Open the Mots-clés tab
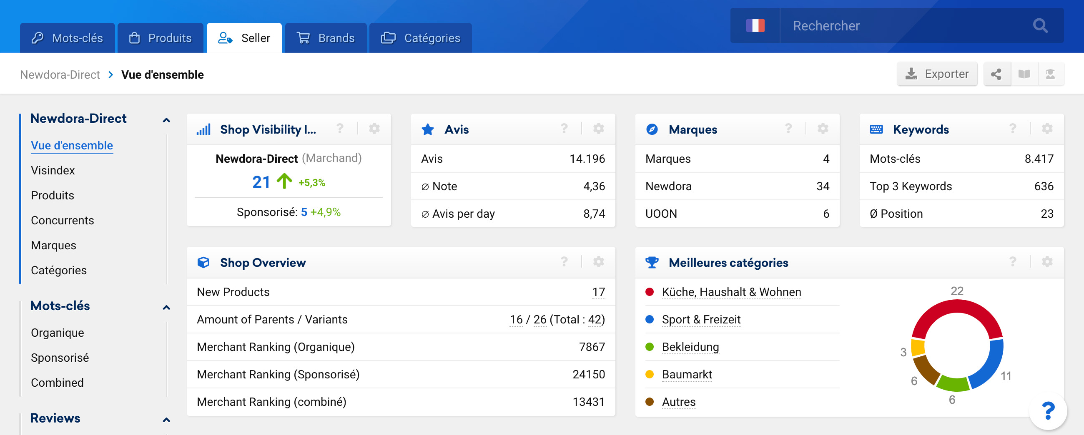1084x435 pixels. (x=67, y=38)
